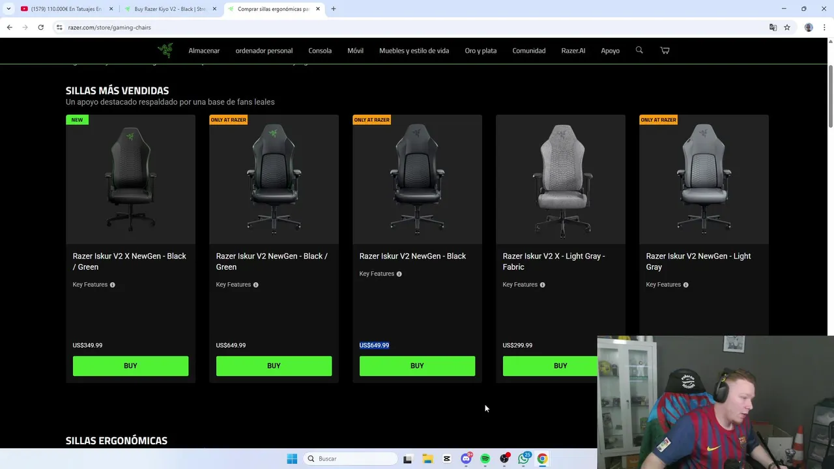Open the Razer logo home link
834x469 pixels.
pos(165,50)
